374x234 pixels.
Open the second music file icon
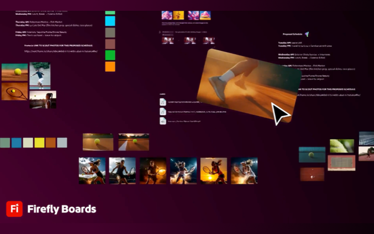[x=163, y=111]
